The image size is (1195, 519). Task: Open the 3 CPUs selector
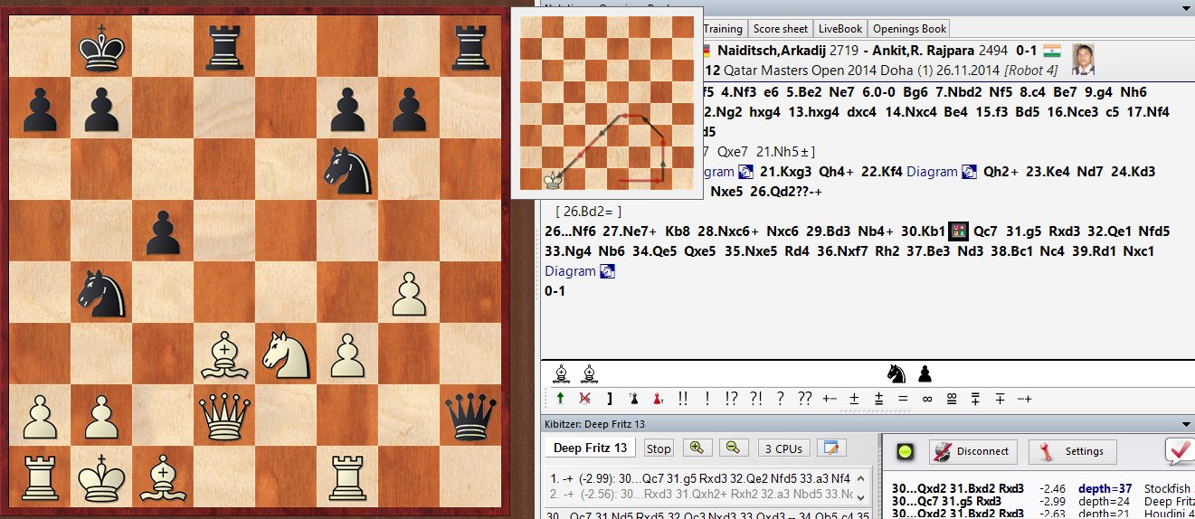tap(781, 448)
